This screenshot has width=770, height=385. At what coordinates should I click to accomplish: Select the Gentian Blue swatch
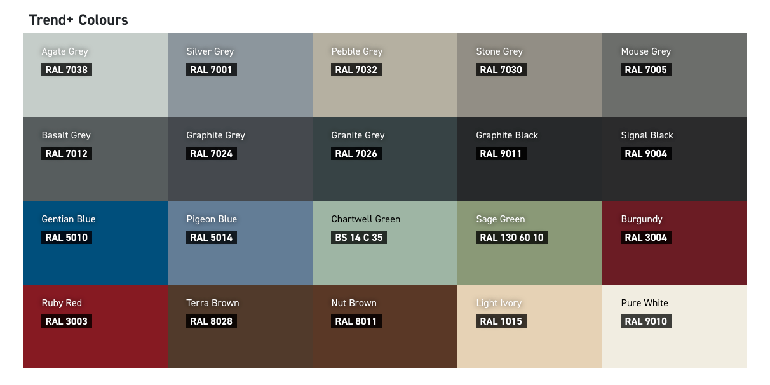95,243
